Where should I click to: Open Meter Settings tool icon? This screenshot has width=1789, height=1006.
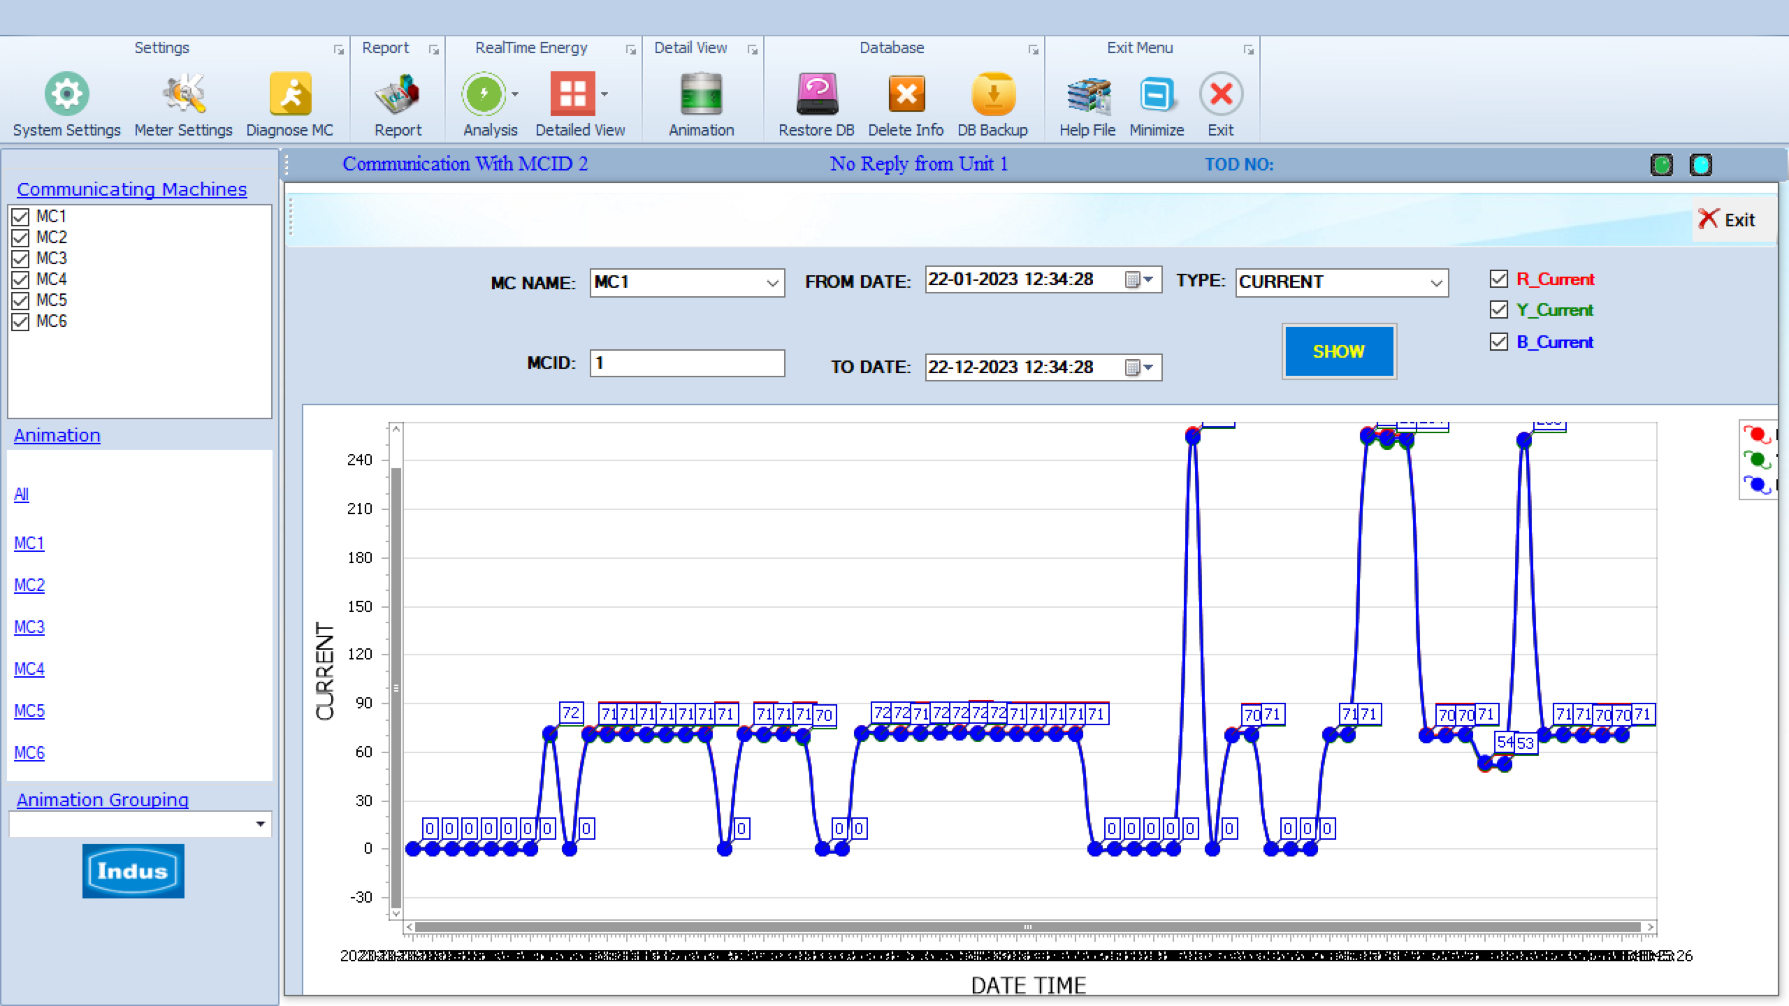pyautogui.click(x=184, y=94)
